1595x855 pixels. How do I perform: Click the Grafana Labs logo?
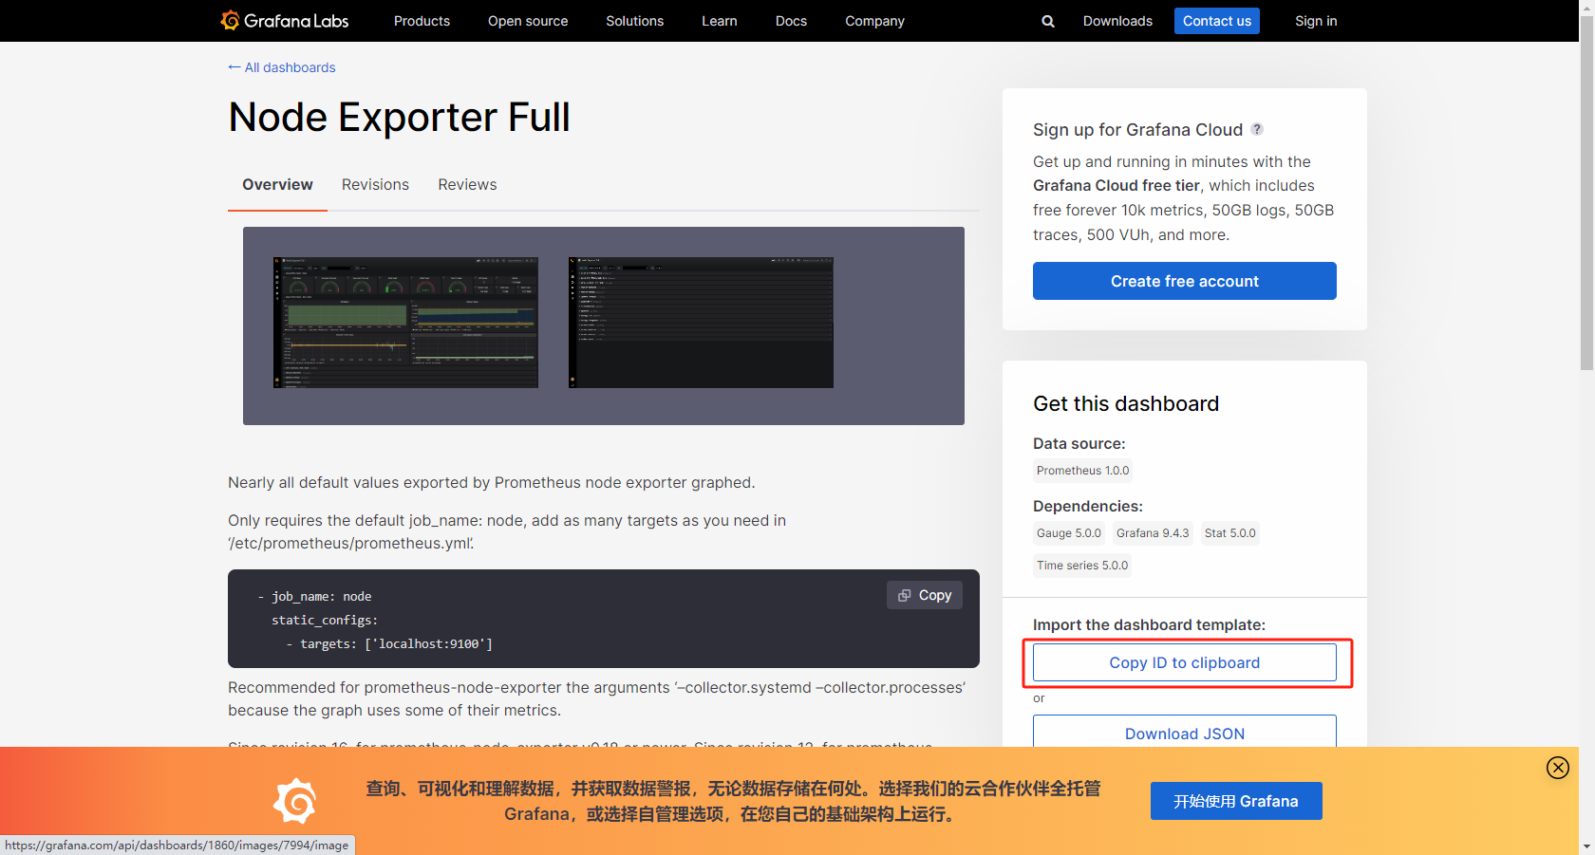coord(285,21)
